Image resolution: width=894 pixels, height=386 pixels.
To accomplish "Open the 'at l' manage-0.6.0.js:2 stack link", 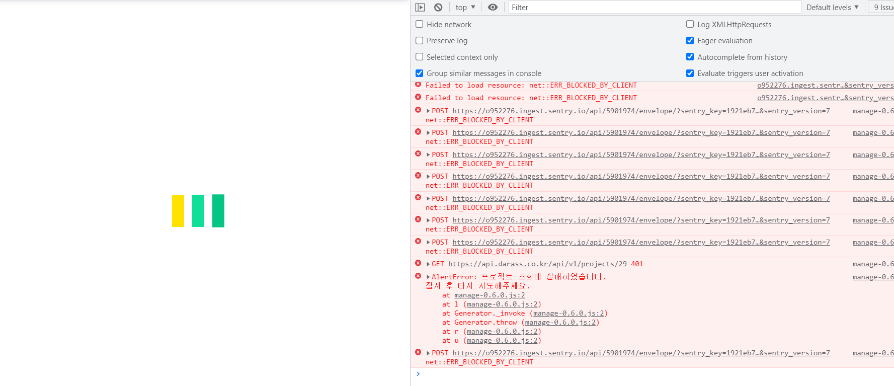I will 502,304.
